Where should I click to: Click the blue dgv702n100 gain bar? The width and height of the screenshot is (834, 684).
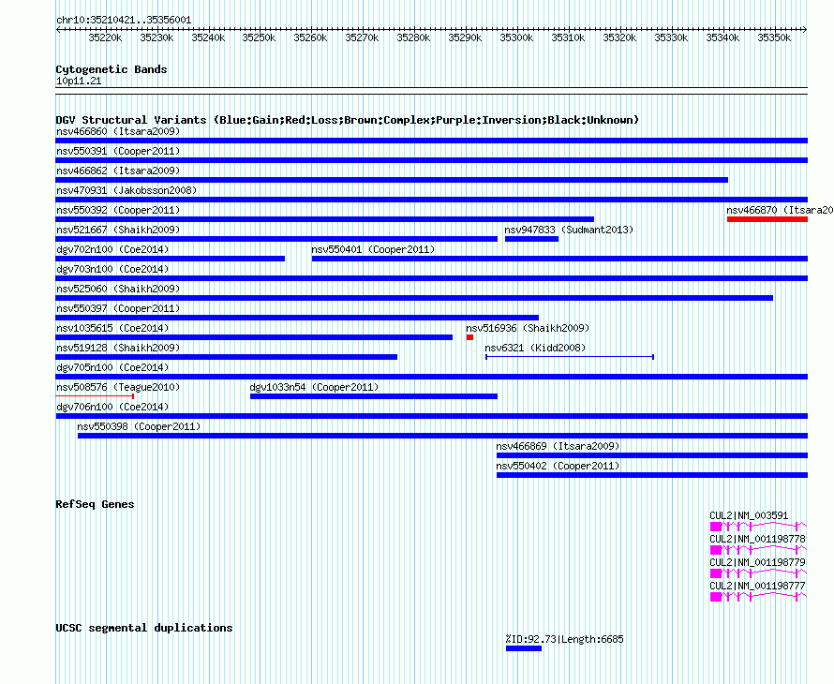click(171, 259)
